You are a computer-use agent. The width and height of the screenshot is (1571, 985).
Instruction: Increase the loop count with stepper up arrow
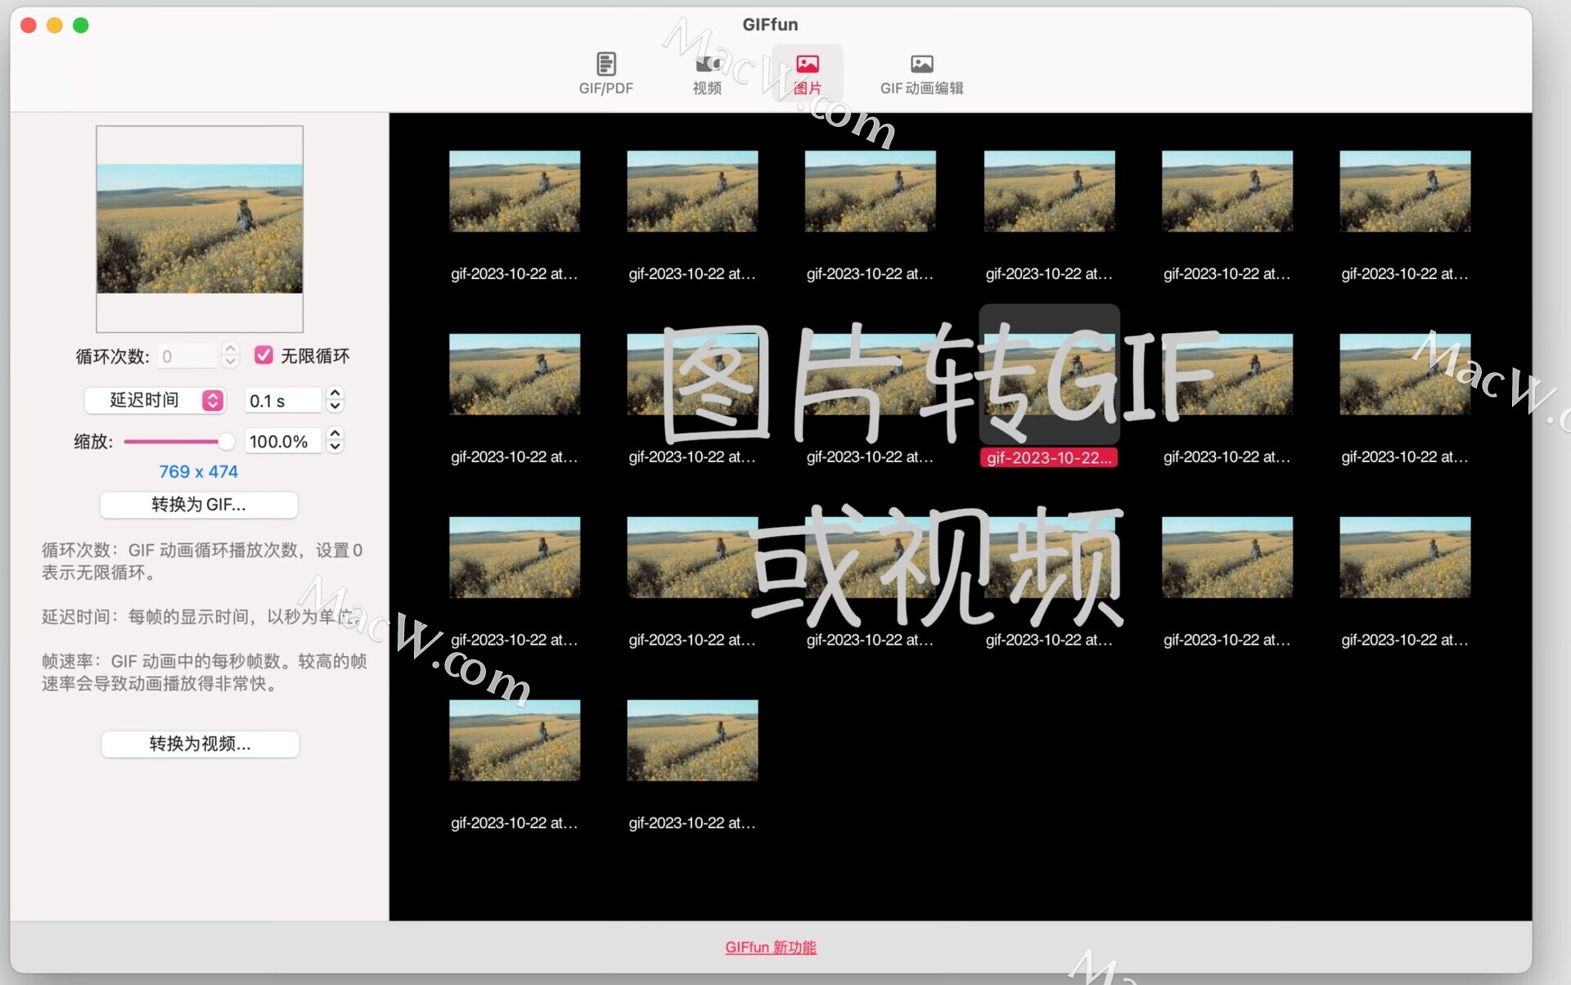click(231, 349)
